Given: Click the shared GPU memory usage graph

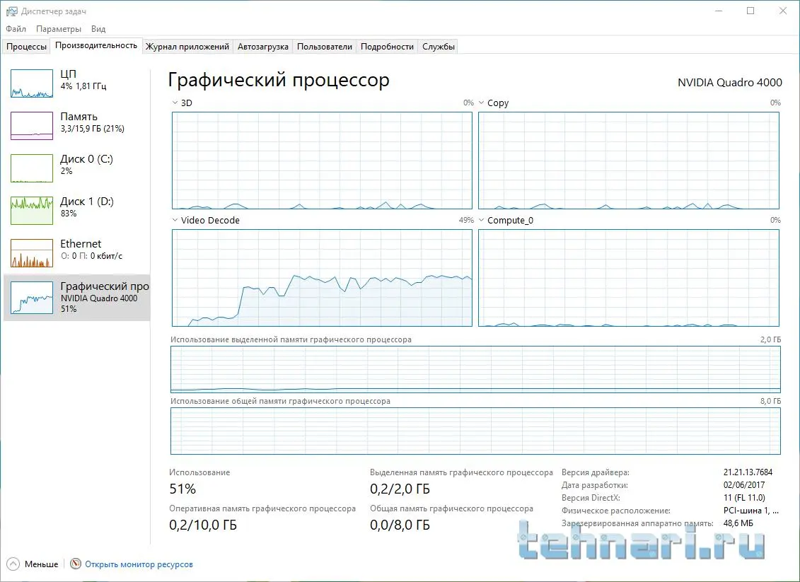Looking at the screenshot, I should click(x=475, y=431).
